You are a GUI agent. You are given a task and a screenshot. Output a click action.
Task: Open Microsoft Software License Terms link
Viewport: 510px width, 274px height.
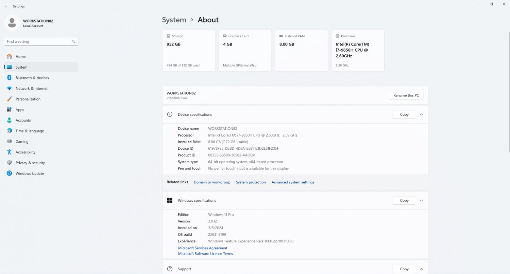[205, 254]
